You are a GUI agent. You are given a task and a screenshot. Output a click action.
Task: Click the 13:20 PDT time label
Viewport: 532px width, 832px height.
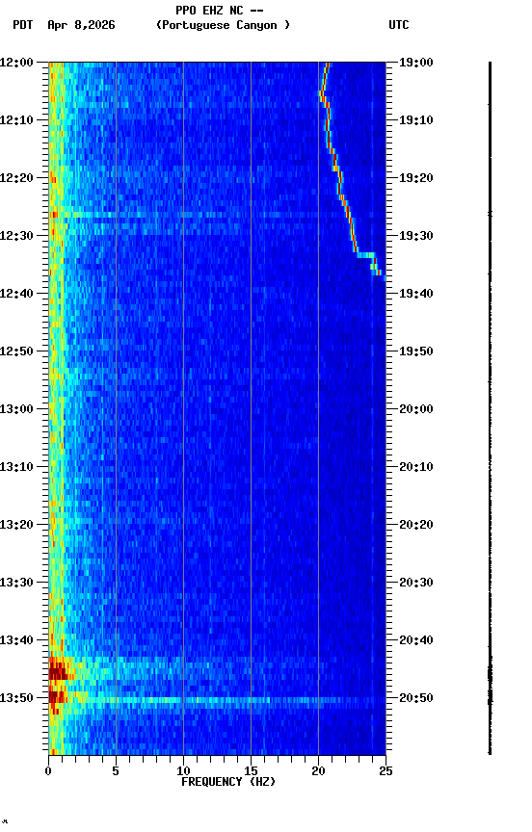(16, 525)
